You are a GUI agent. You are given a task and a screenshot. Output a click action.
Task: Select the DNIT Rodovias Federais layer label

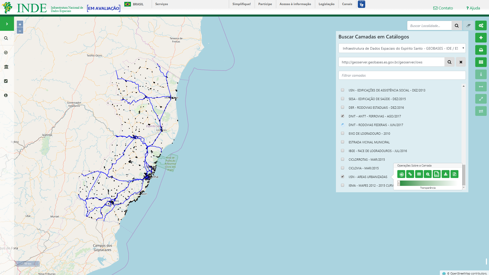(376, 125)
